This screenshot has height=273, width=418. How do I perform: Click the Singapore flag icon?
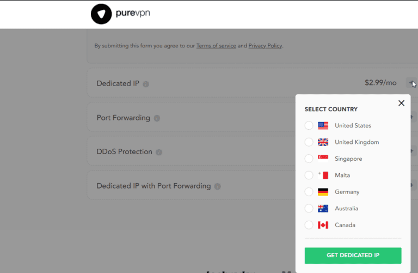pyautogui.click(x=323, y=159)
